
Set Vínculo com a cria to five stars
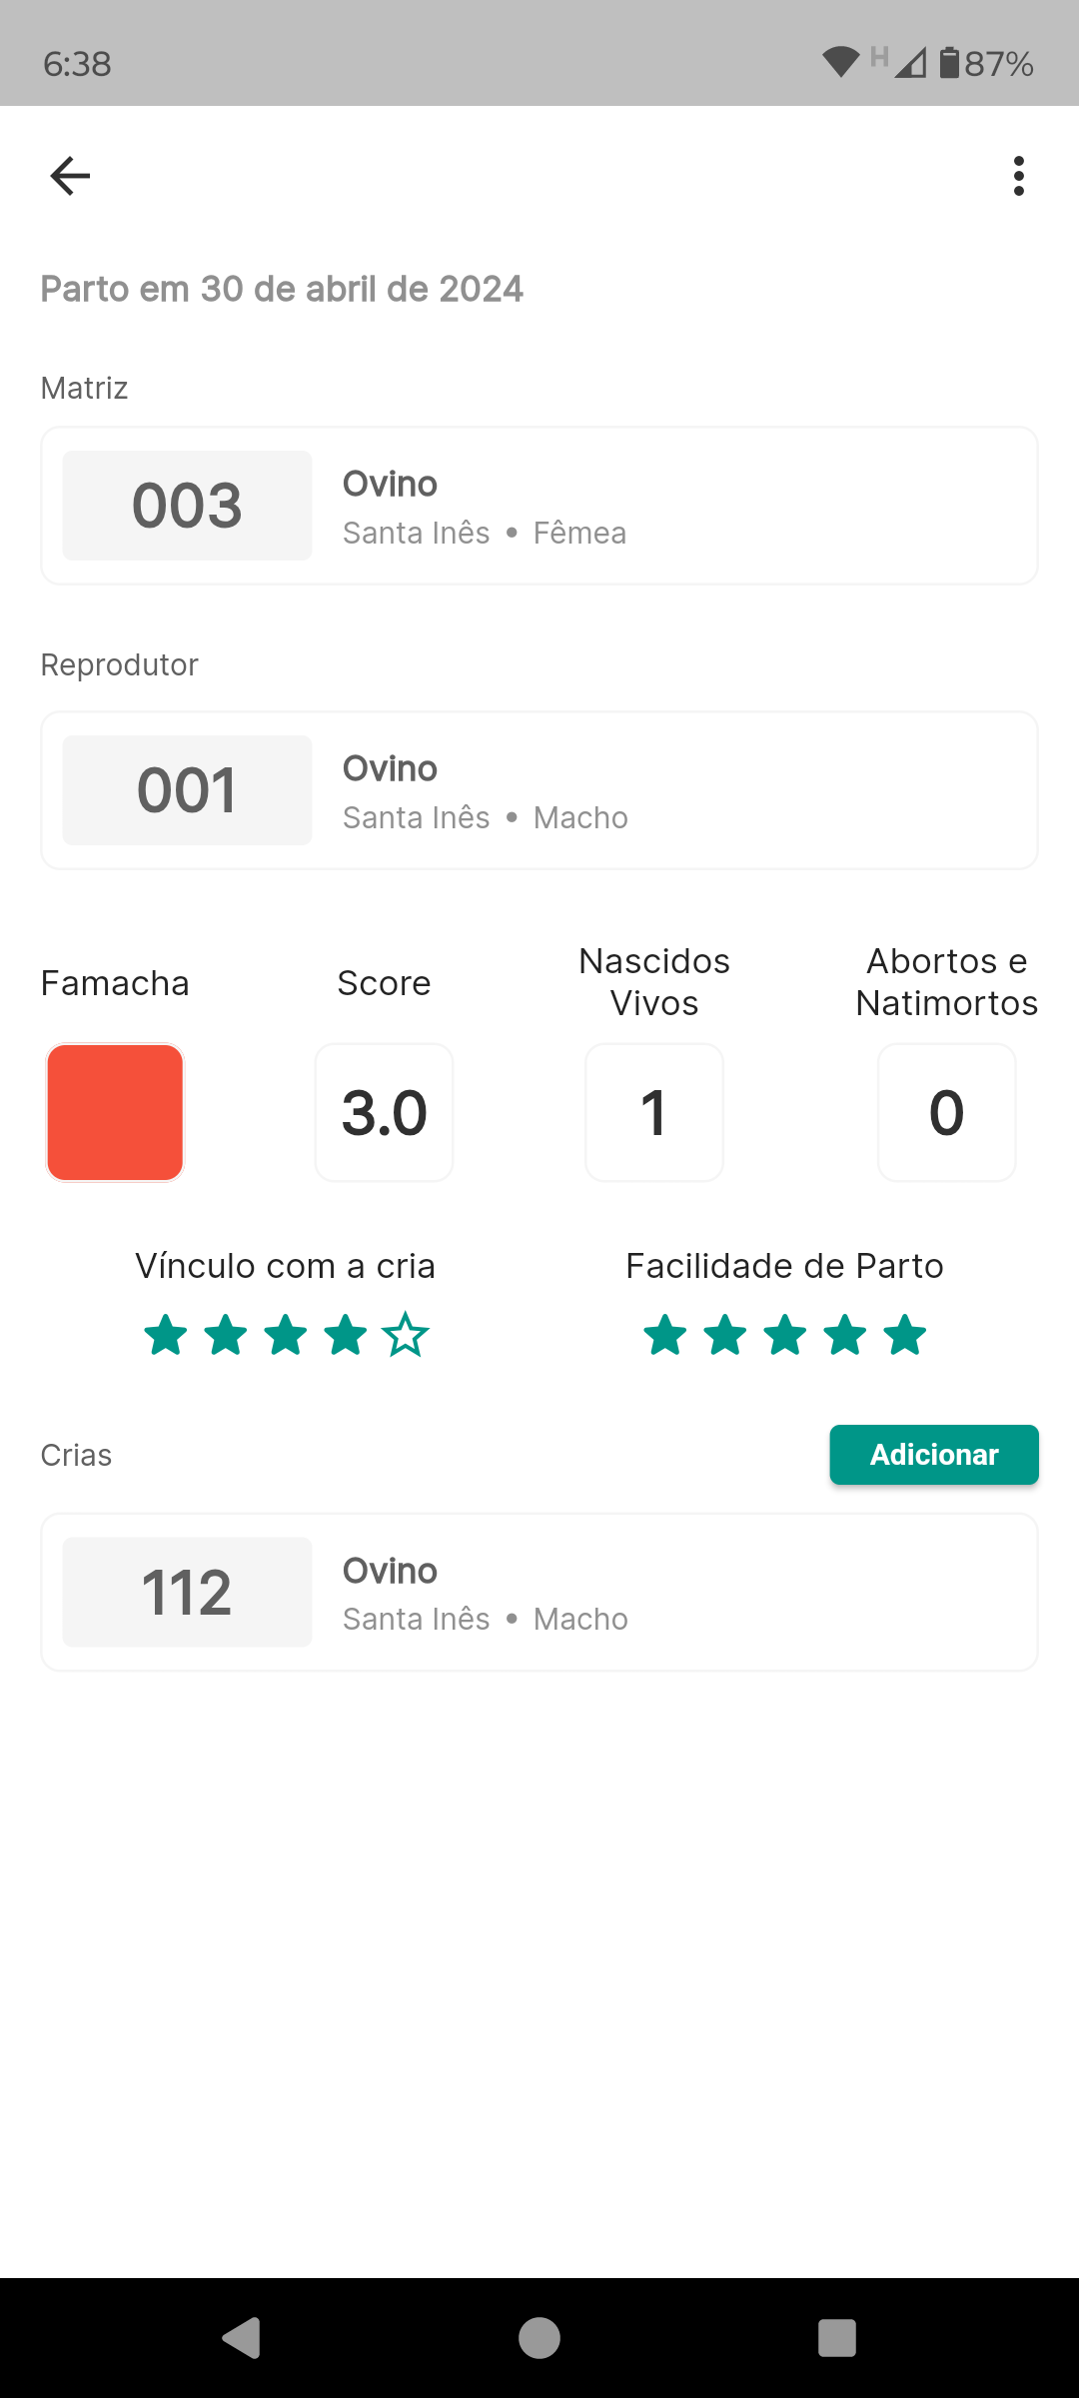click(406, 1335)
